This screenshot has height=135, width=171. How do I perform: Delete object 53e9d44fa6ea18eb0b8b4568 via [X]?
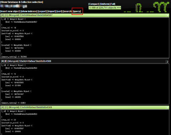2,61
